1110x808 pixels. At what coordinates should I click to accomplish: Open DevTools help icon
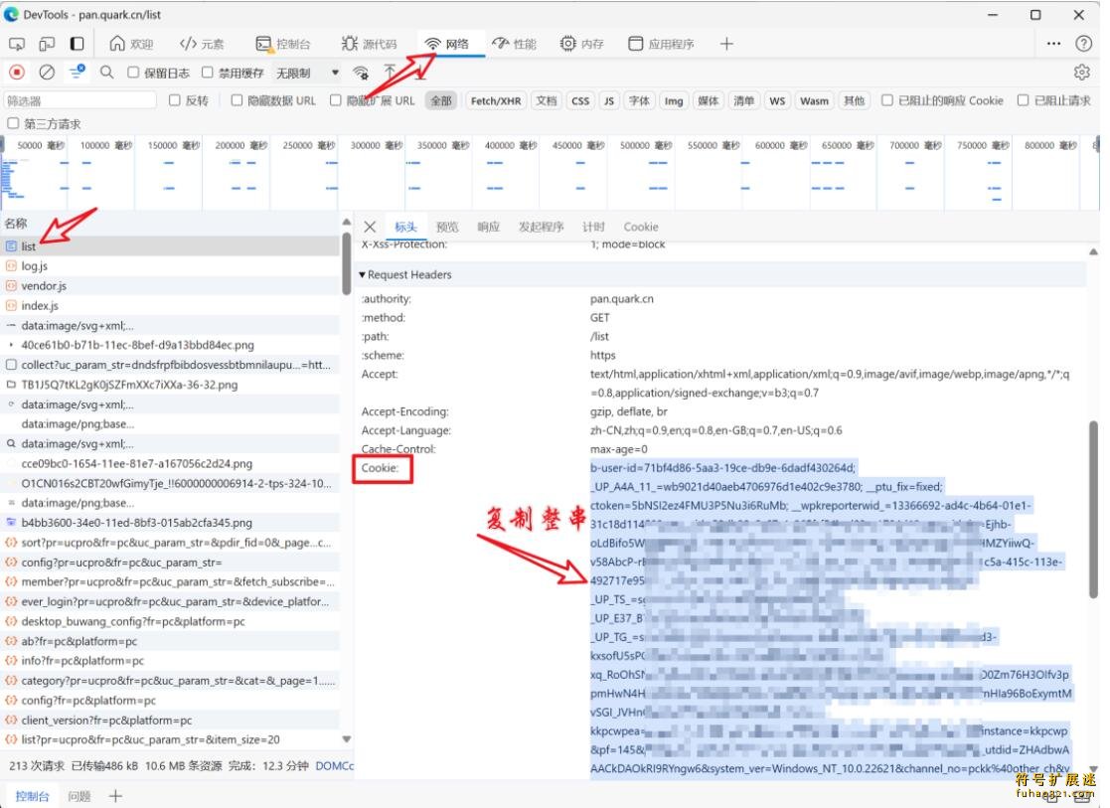pos(1083,44)
